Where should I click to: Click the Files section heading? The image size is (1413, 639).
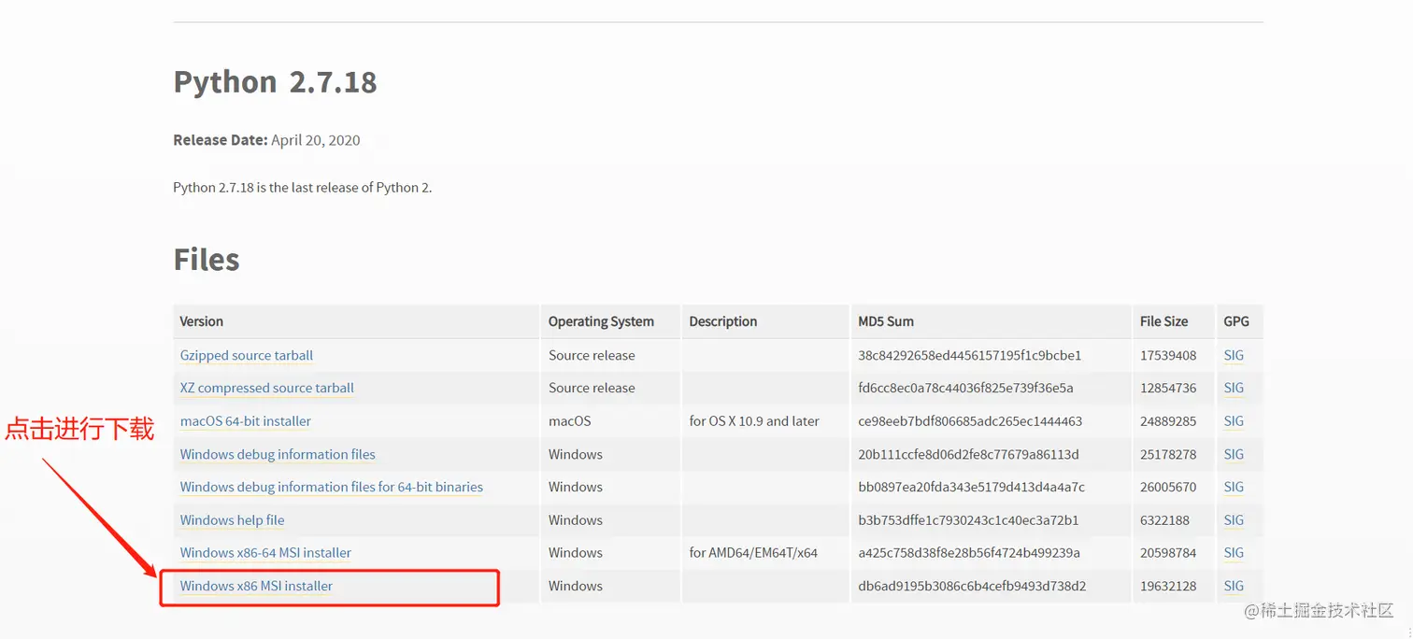click(x=207, y=259)
